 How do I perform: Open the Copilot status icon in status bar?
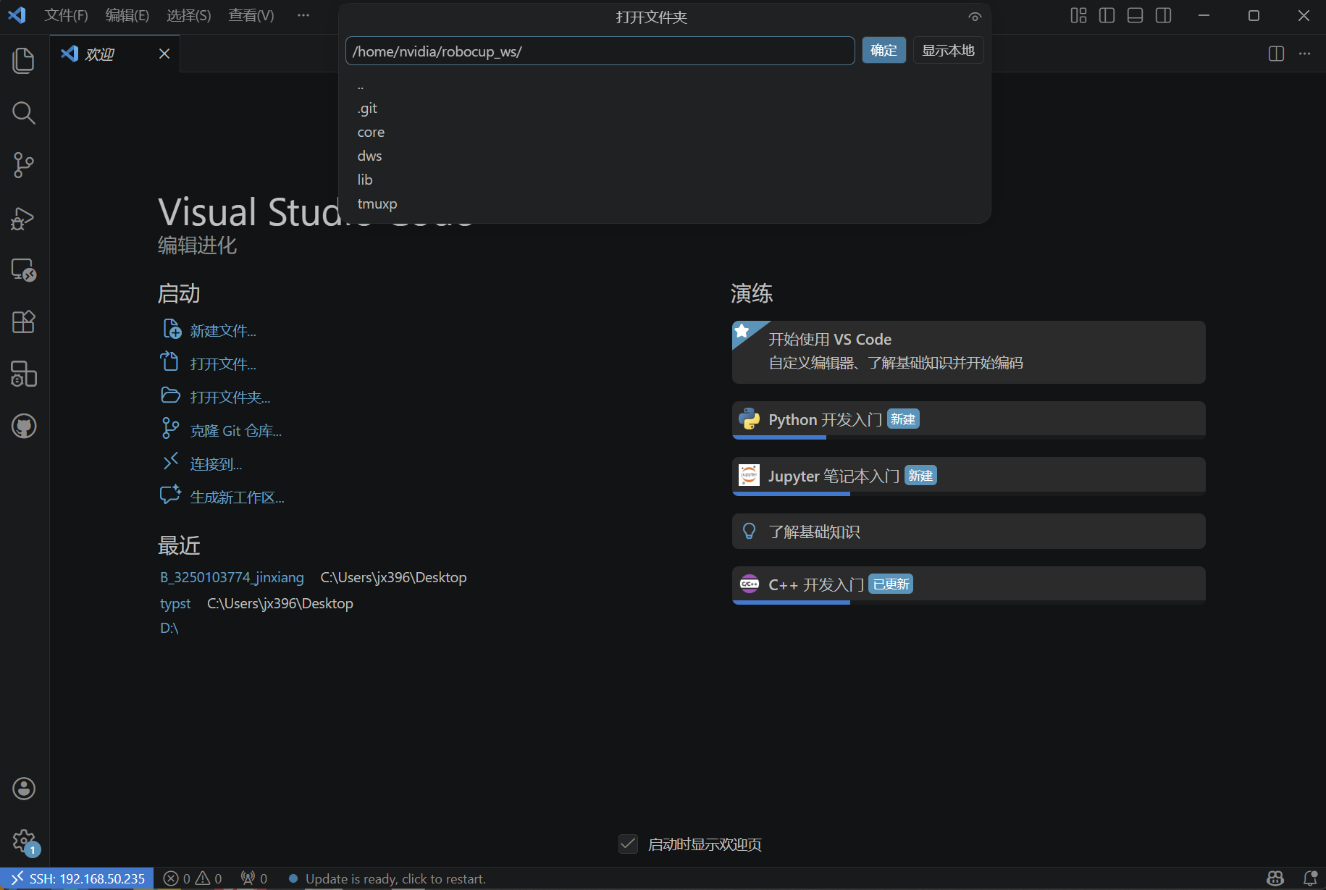tap(1275, 878)
